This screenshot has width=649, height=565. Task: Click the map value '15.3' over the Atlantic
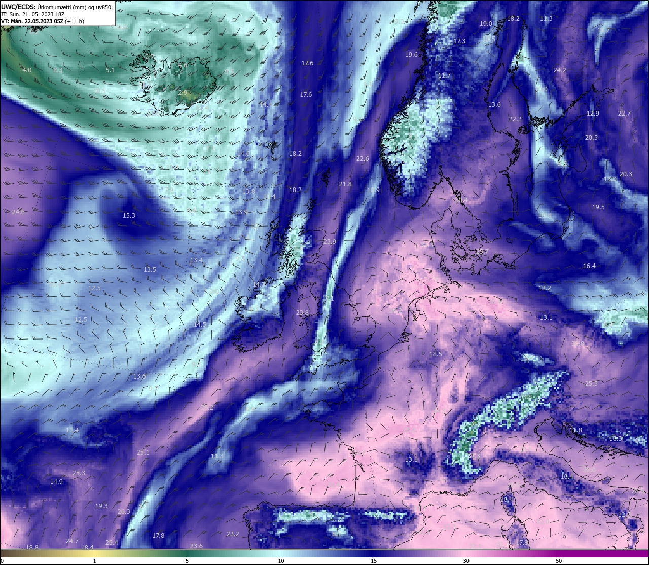(x=129, y=216)
